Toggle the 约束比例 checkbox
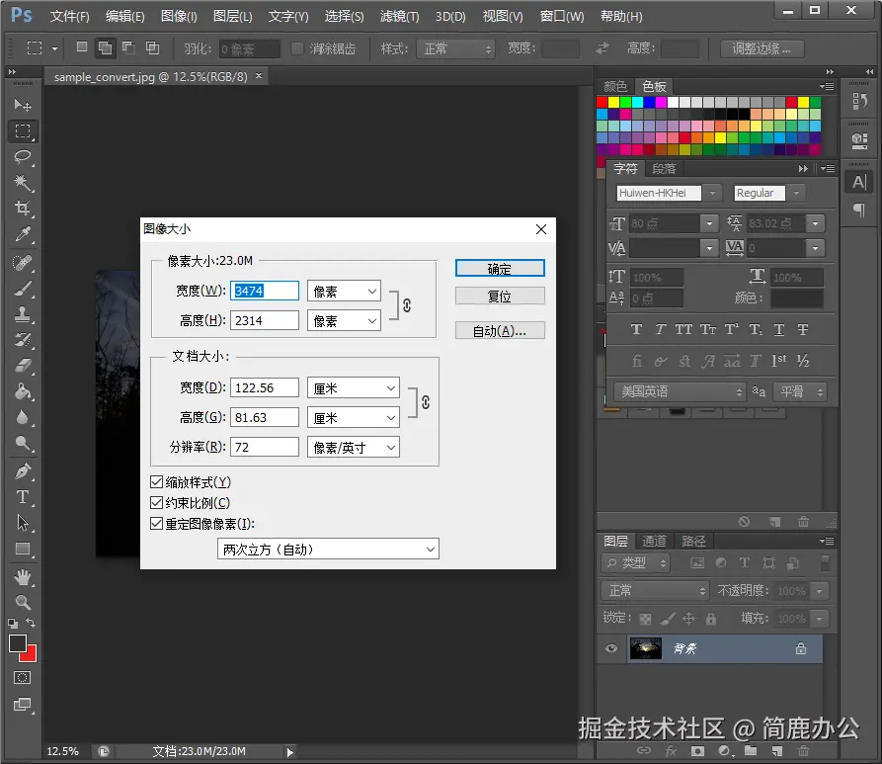Image resolution: width=882 pixels, height=764 pixels. [x=156, y=503]
